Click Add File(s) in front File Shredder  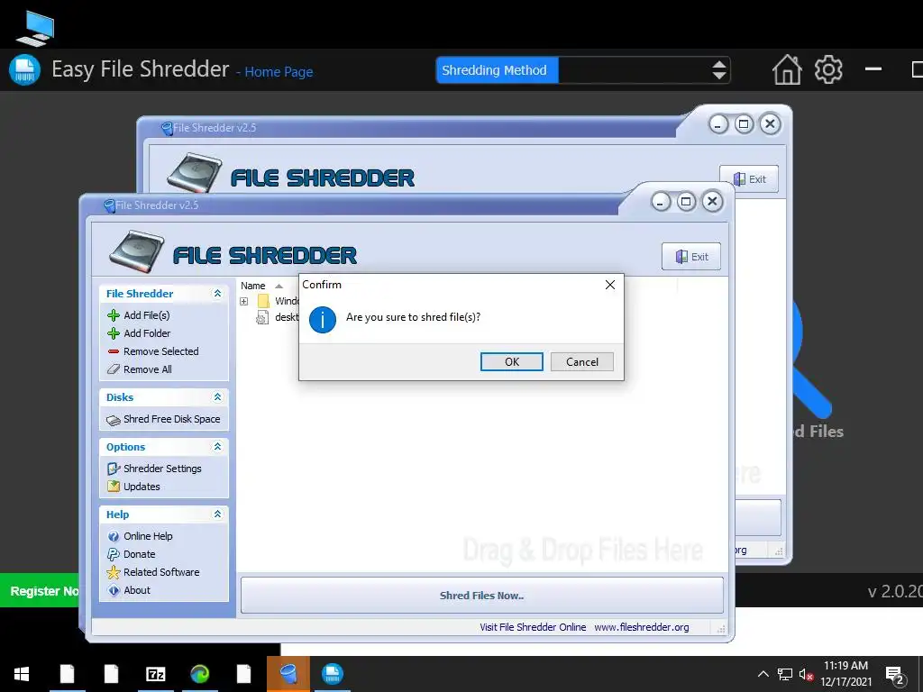[139, 315]
